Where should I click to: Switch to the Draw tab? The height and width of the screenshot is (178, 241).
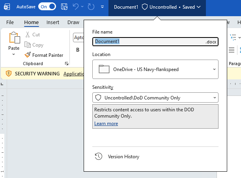[x=73, y=22]
